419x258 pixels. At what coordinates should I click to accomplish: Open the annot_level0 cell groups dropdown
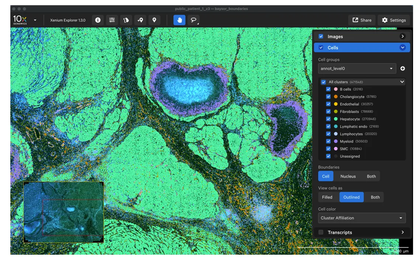357,68
